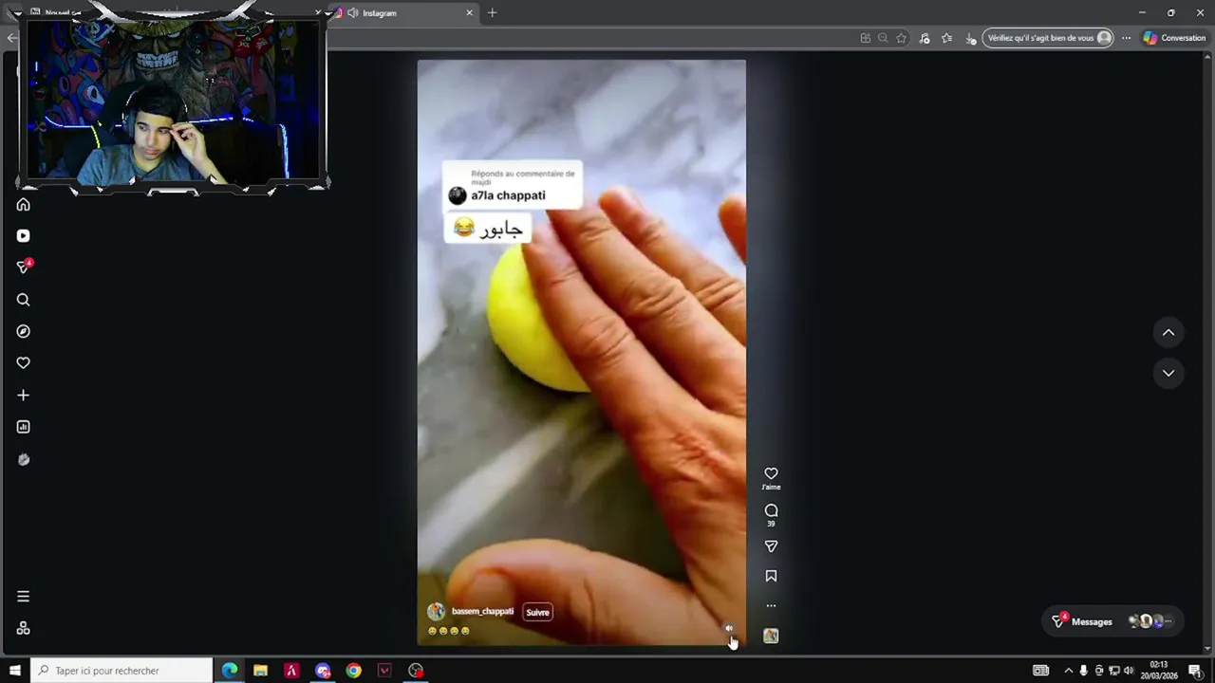The width and height of the screenshot is (1215, 683).
Task: Open the Dashboard chart icon in the sidebar
Action: pos(24,427)
